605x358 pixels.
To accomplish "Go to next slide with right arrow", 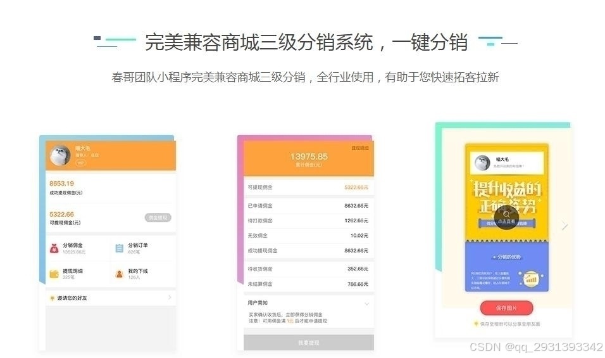I will (564, 226).
